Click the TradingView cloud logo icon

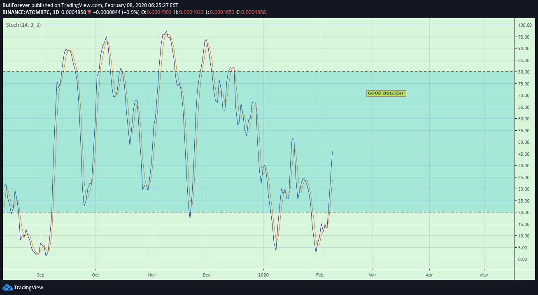(7, 287)
